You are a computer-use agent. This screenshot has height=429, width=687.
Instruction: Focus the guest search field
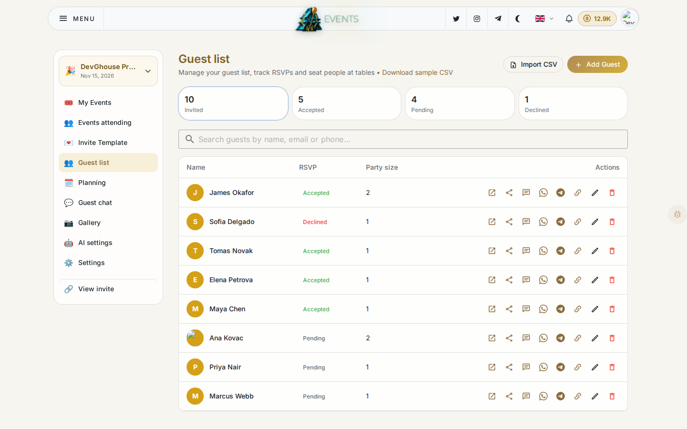[x=403, y=139]
